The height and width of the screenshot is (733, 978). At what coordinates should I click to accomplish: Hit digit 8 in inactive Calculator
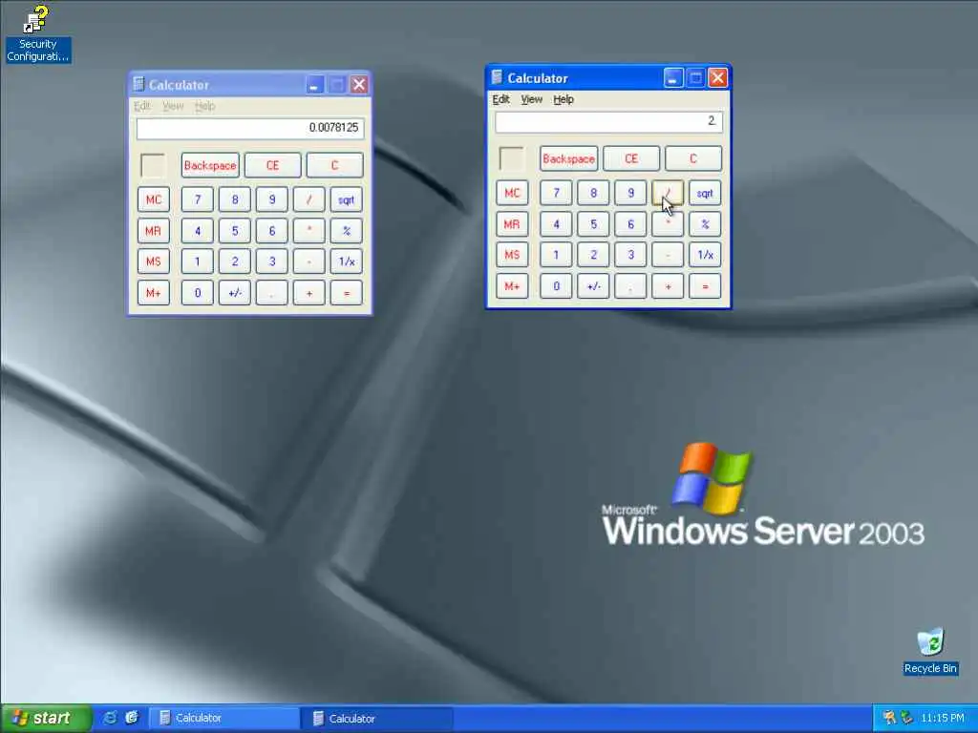235,199
